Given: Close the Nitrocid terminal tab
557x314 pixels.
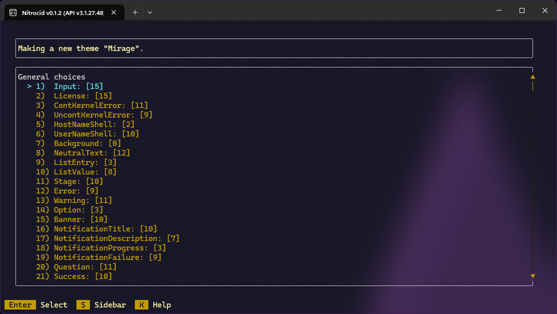Looking at the screenshot, I should (114, 12).
